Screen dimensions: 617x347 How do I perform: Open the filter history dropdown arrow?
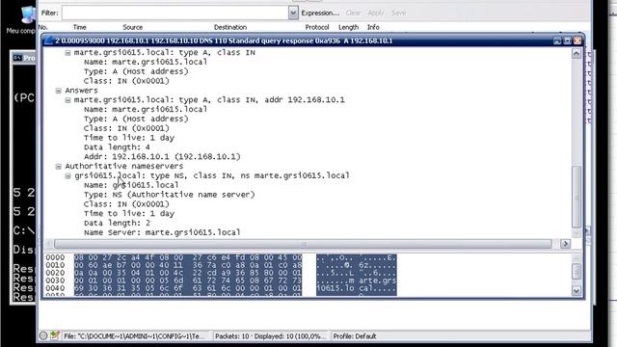[293, 13]
